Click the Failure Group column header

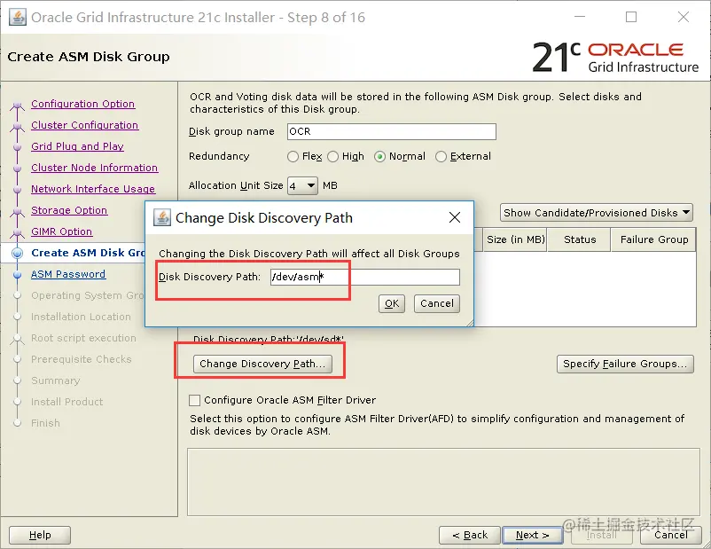coord(654,239)
